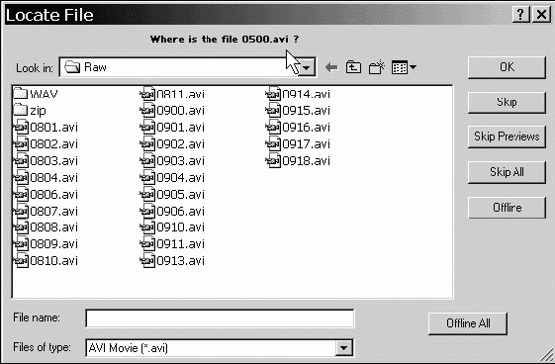
Task: Click the 0915.avi file name
Action: click(x=306, y=111)
